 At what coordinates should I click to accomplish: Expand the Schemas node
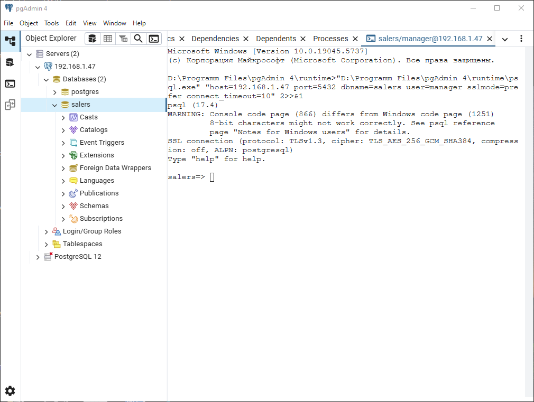(x=63, y=206)
